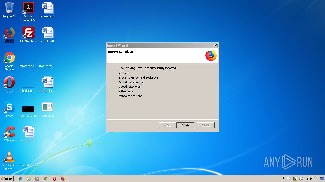Open Windows Media Player from the taskbar
The height and width of the screenshot is (182, 325).
pos(37,179)
